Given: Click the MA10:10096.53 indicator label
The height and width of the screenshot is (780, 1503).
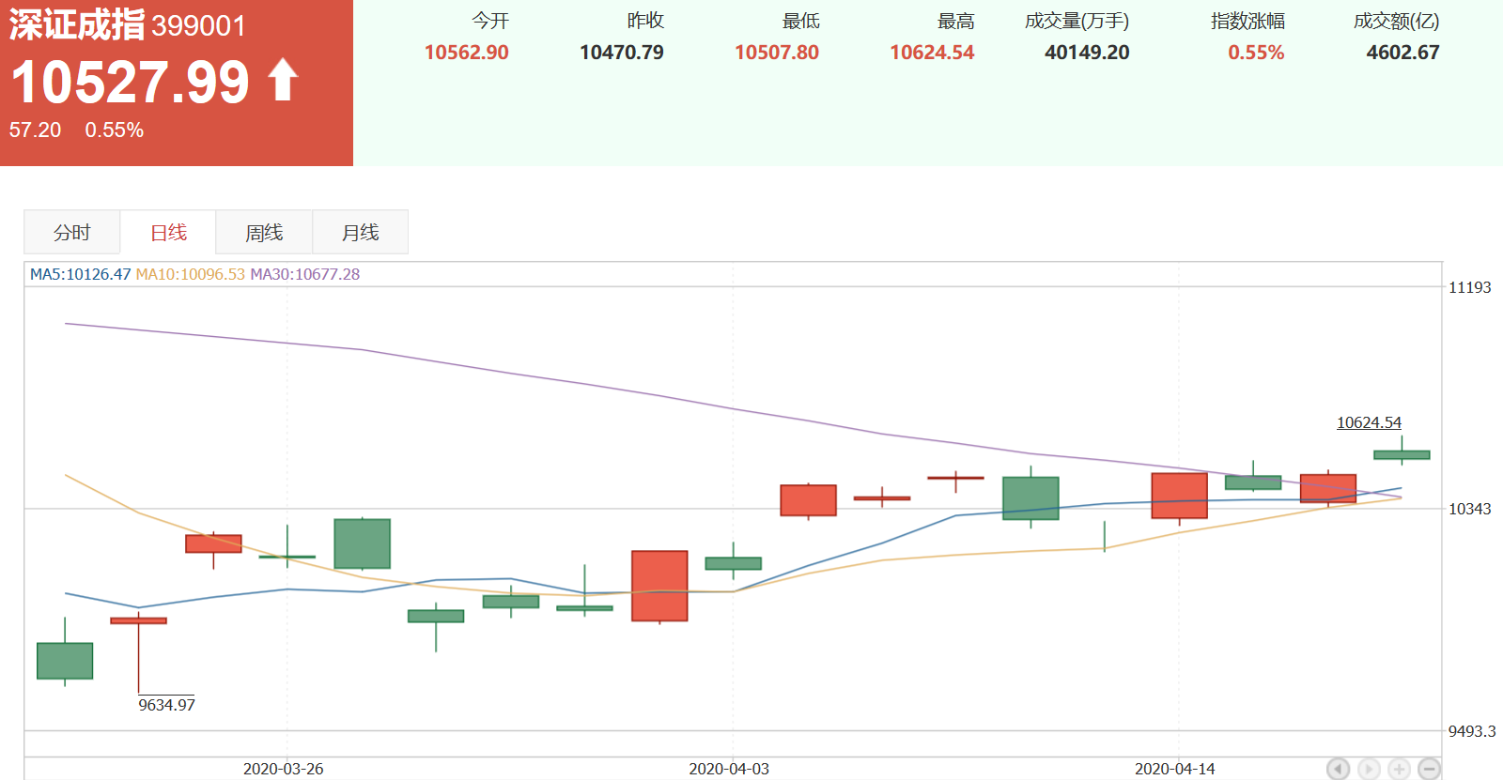Looking at the screenshot, I should pos(190,274).
